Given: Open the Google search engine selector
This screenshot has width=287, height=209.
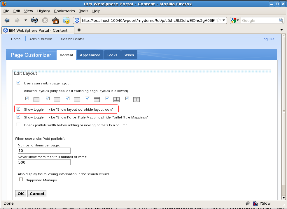Looking at the screenshot, I should pos(235,20).
